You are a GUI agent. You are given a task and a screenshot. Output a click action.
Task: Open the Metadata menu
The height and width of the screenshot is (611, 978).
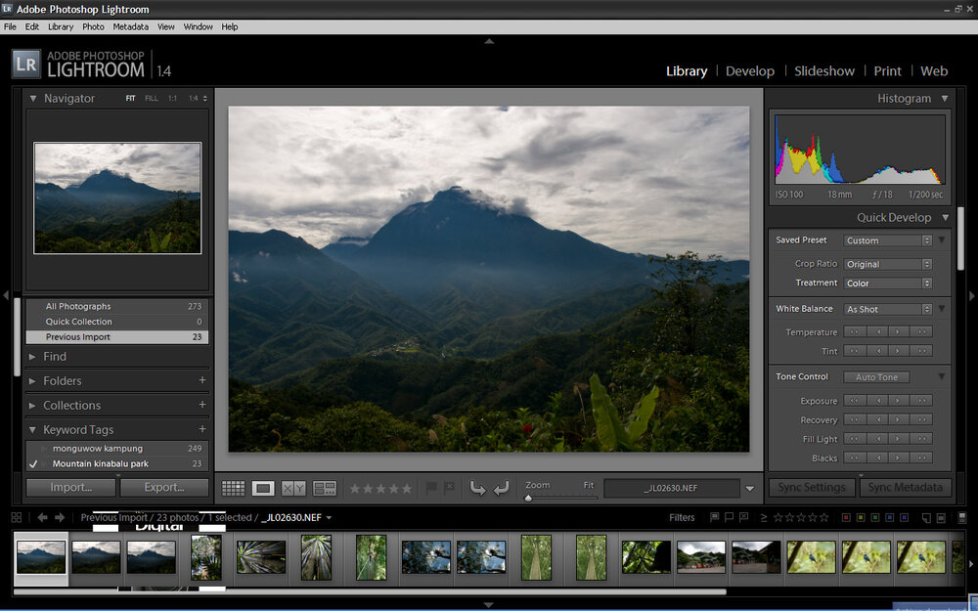click(x=130, y=26)
